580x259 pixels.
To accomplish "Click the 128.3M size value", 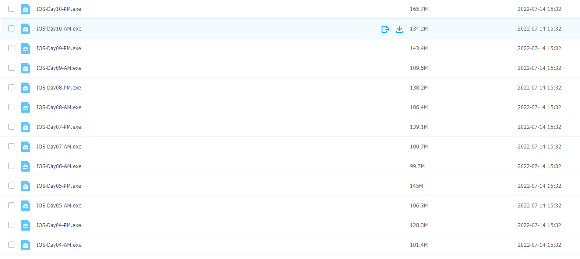I will [419, 225].
